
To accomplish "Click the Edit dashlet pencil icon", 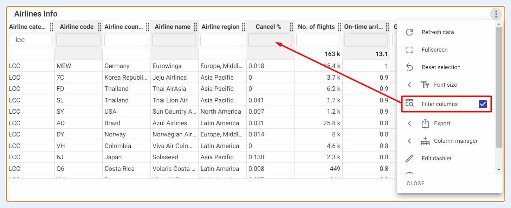I will 409,159.
